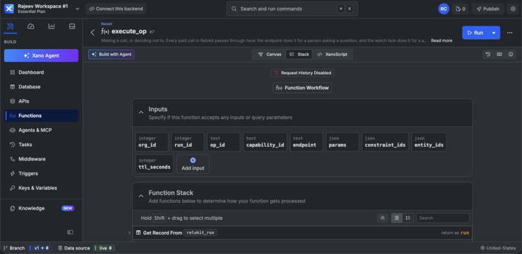Open the Xano logo workspace icon
Image resolution: width=522 pixels, height=254 pixels.
(x=9, y=8)
